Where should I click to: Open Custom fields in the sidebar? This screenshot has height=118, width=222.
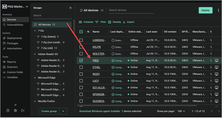[13, 72]
